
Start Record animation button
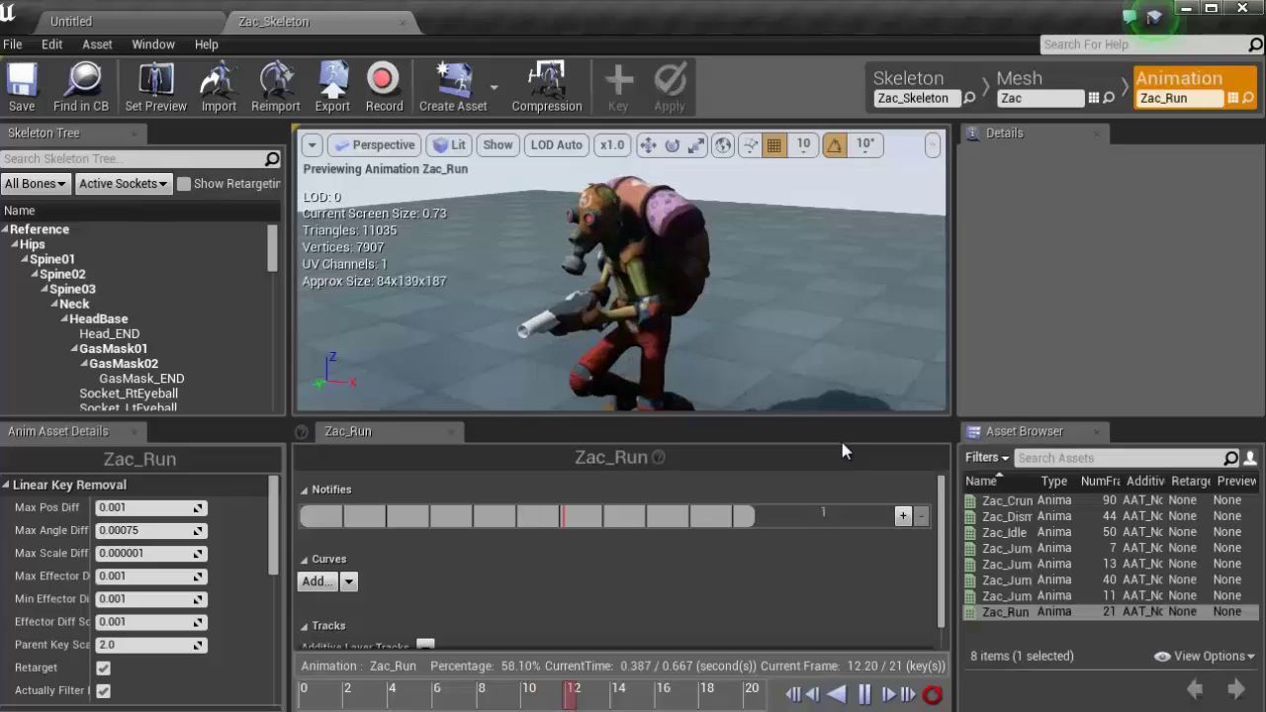(384, 87)
